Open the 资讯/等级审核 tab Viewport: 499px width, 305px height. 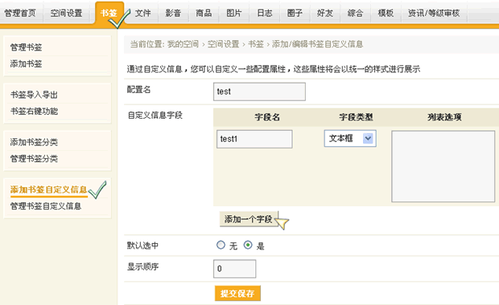point(434,13)
